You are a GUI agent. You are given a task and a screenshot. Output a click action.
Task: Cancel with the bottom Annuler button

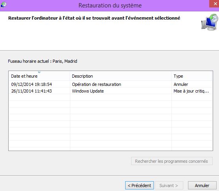point(202,186)
